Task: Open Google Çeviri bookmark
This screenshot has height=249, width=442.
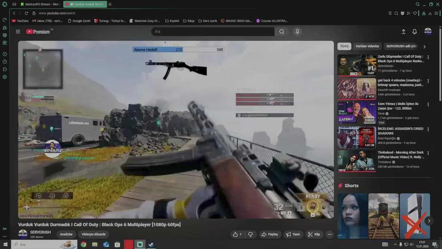Action: pos(79,21)
